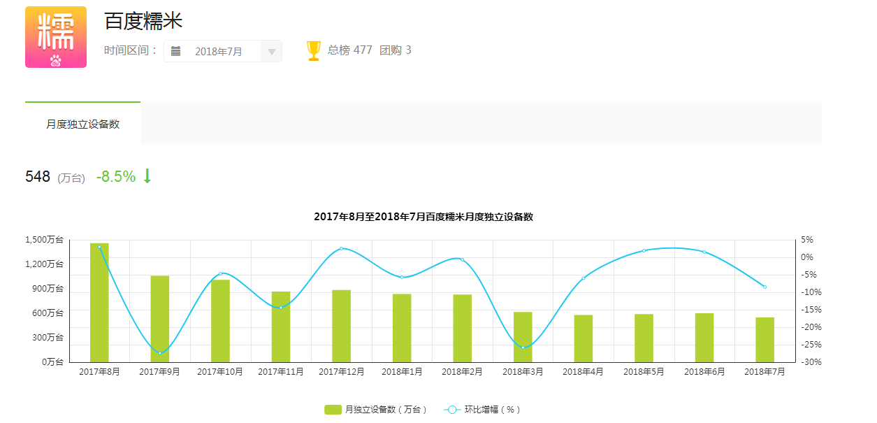The image size is (877, 423).
Task: Click the 总榜 477 ranking text
Action: [x=350, y=50]
